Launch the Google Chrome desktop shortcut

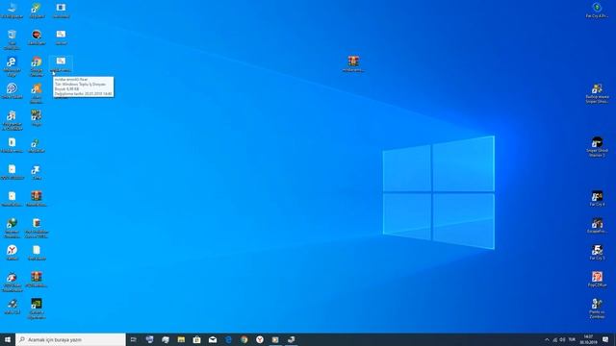pyautogui.click(x=37, y=66)
